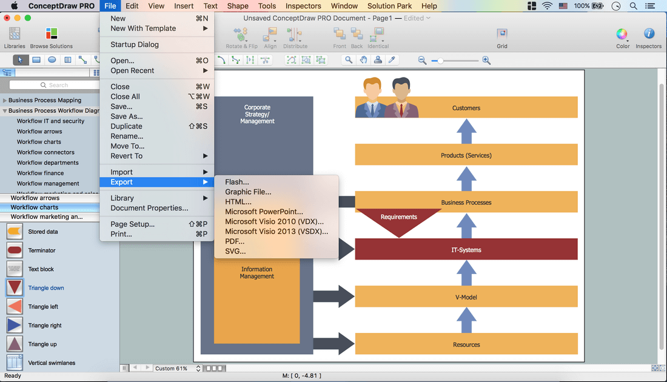Select the eyedropper tool
The image size is (667, 382).
pos(392,60)
